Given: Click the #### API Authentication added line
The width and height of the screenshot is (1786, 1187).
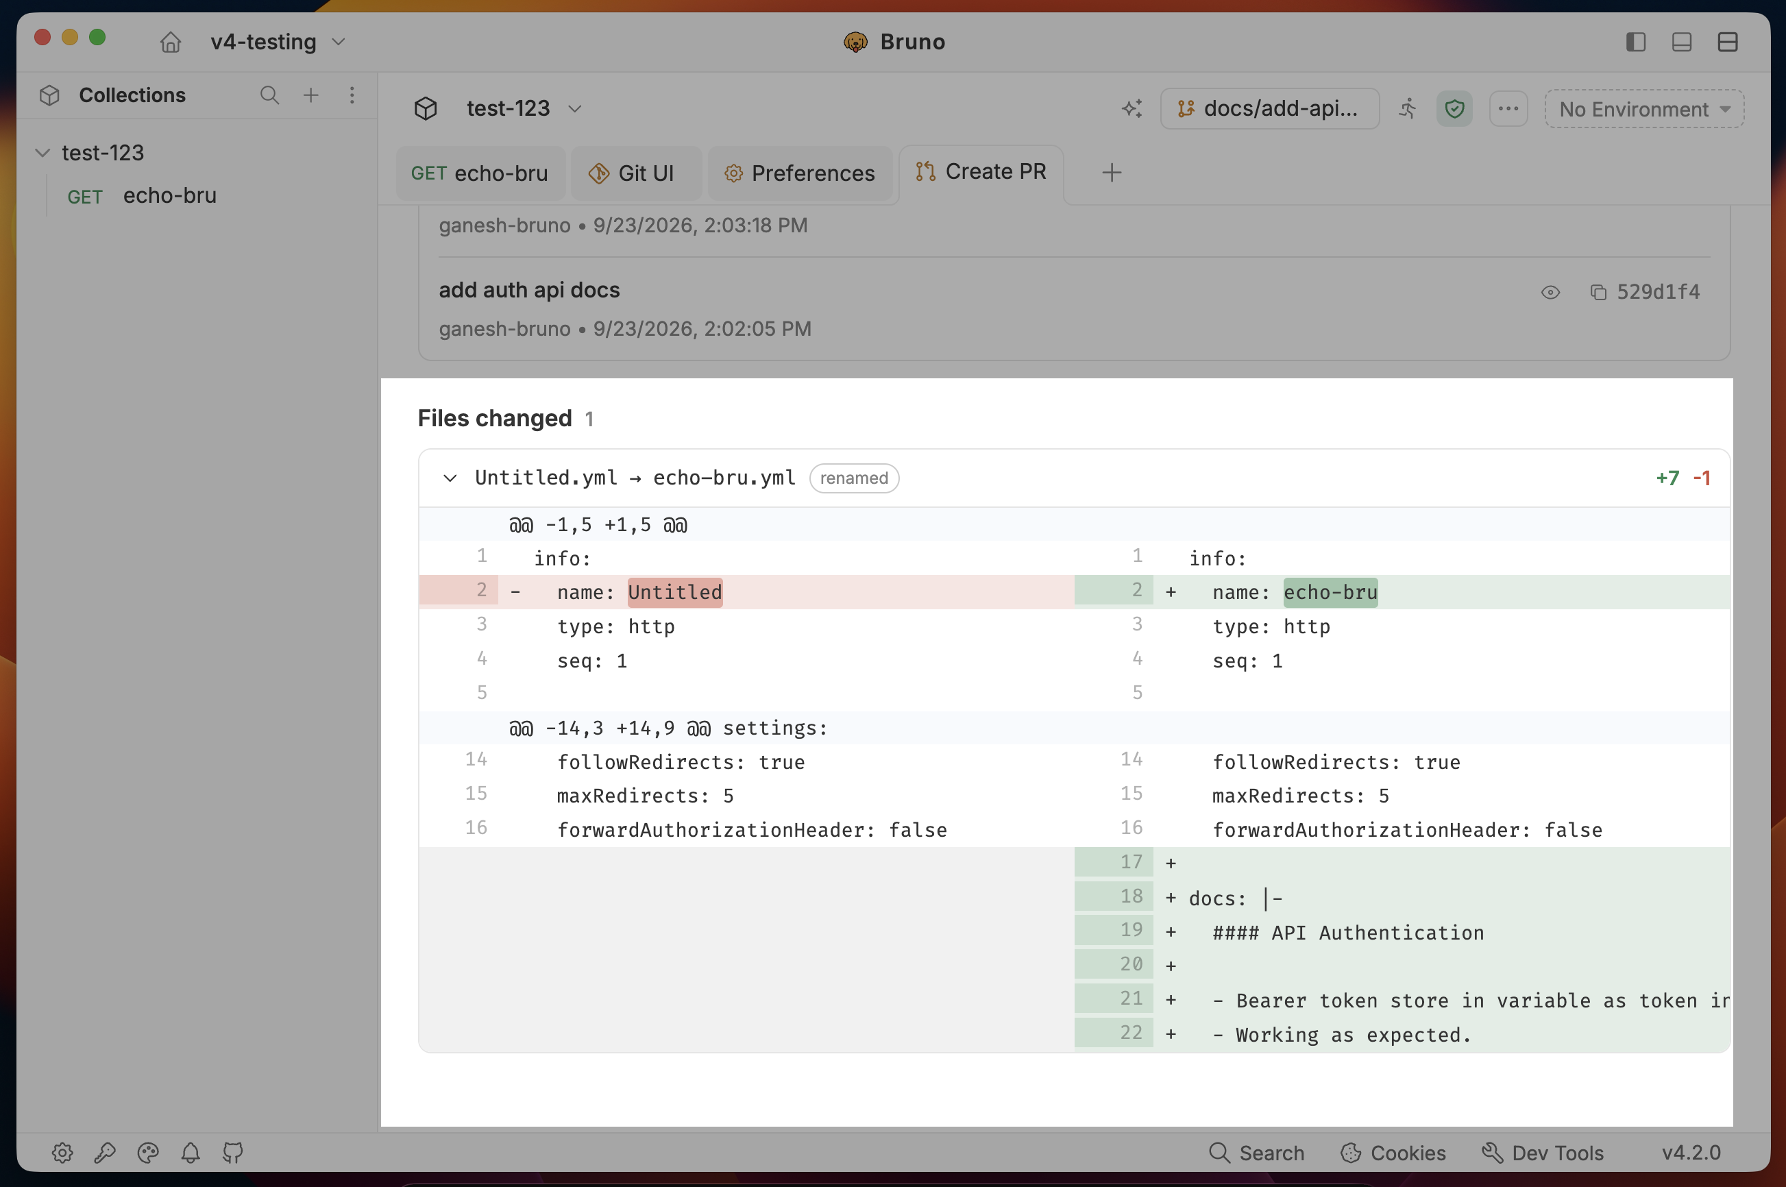Looking at the screenshot, I should pyautogui.click(x=1402, y=932).
